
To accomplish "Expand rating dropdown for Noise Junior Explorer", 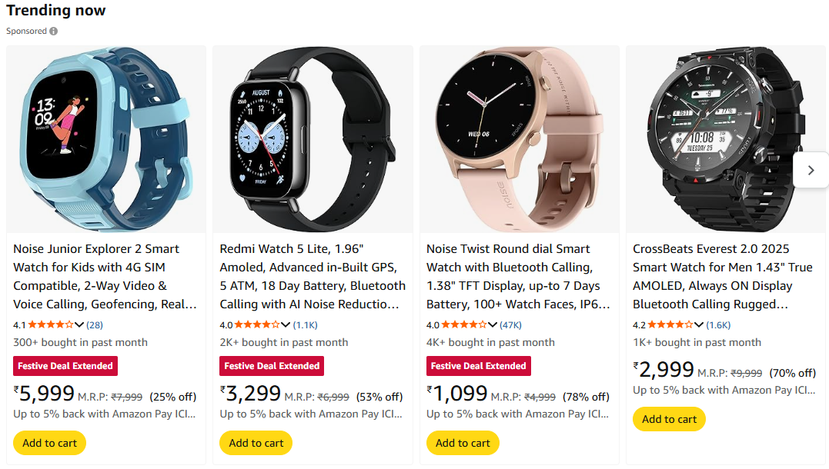I will pyautogui.click(x=79, y=324).
